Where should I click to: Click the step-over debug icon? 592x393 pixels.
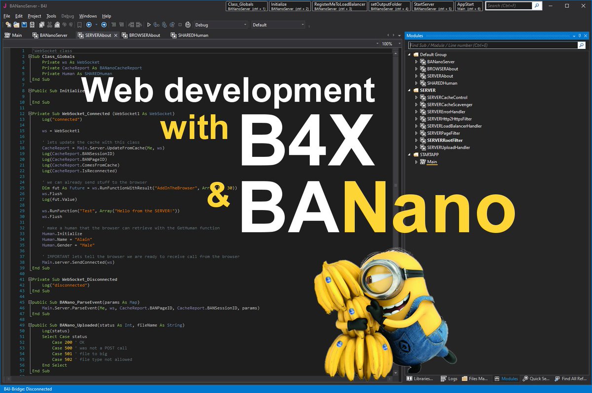click(164, 25)
